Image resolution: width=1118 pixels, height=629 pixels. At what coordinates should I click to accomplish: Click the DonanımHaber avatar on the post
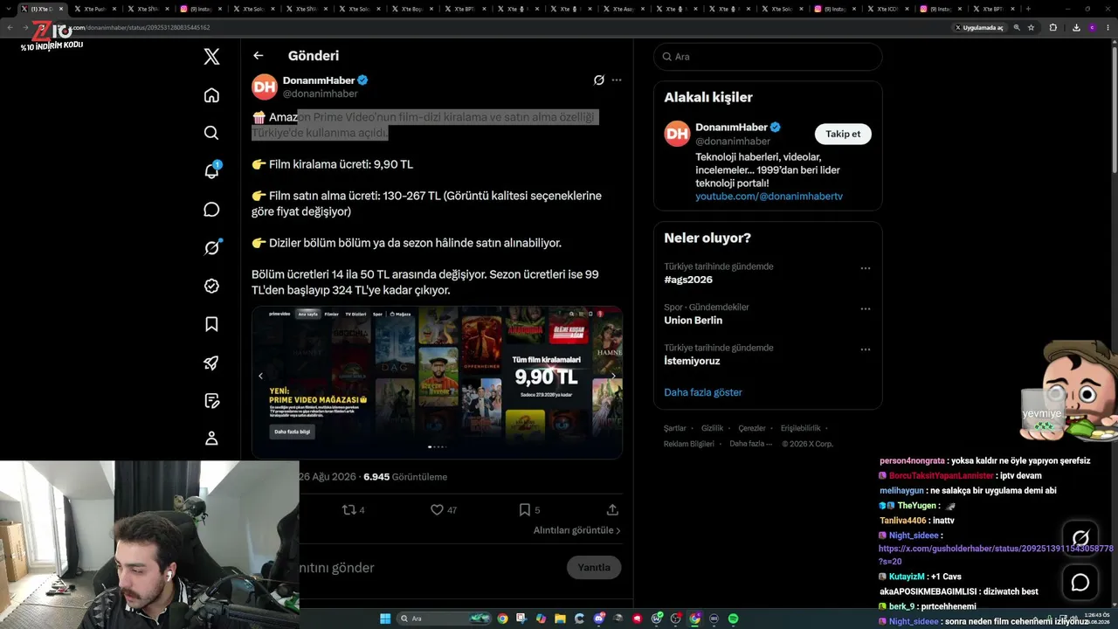(x=265, y=86)
